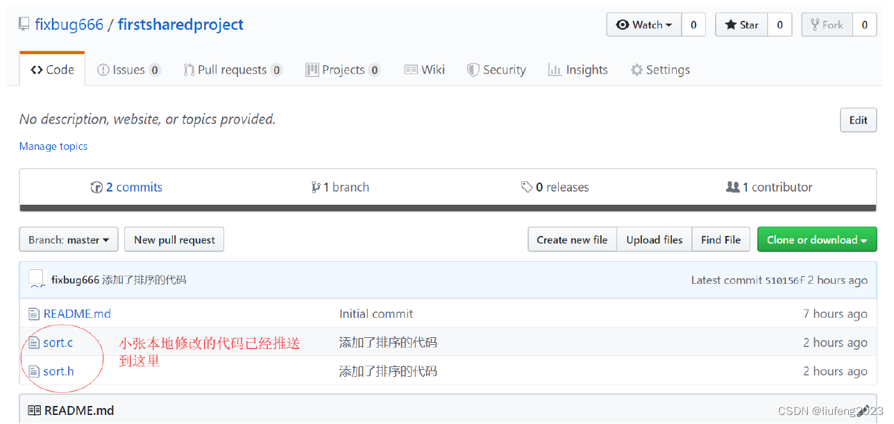Click the Code brackets icon
The width and height of the screenshot is (894, 424).
tap(37, 69)
